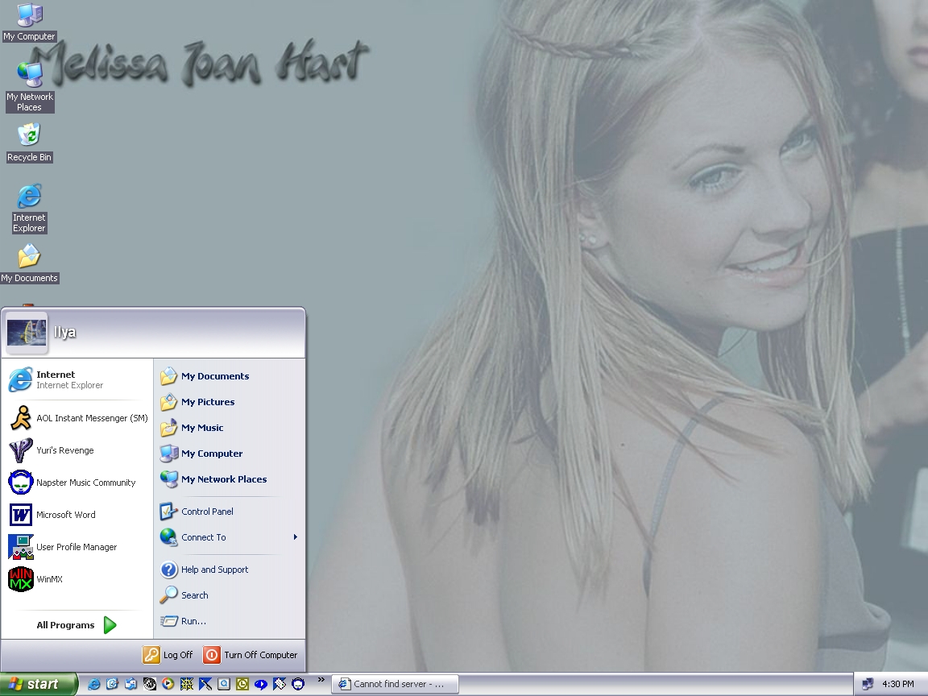Start WinMX from the pinned programs
The height and width of the screenshot is (696, 928).
click(48, 579)
